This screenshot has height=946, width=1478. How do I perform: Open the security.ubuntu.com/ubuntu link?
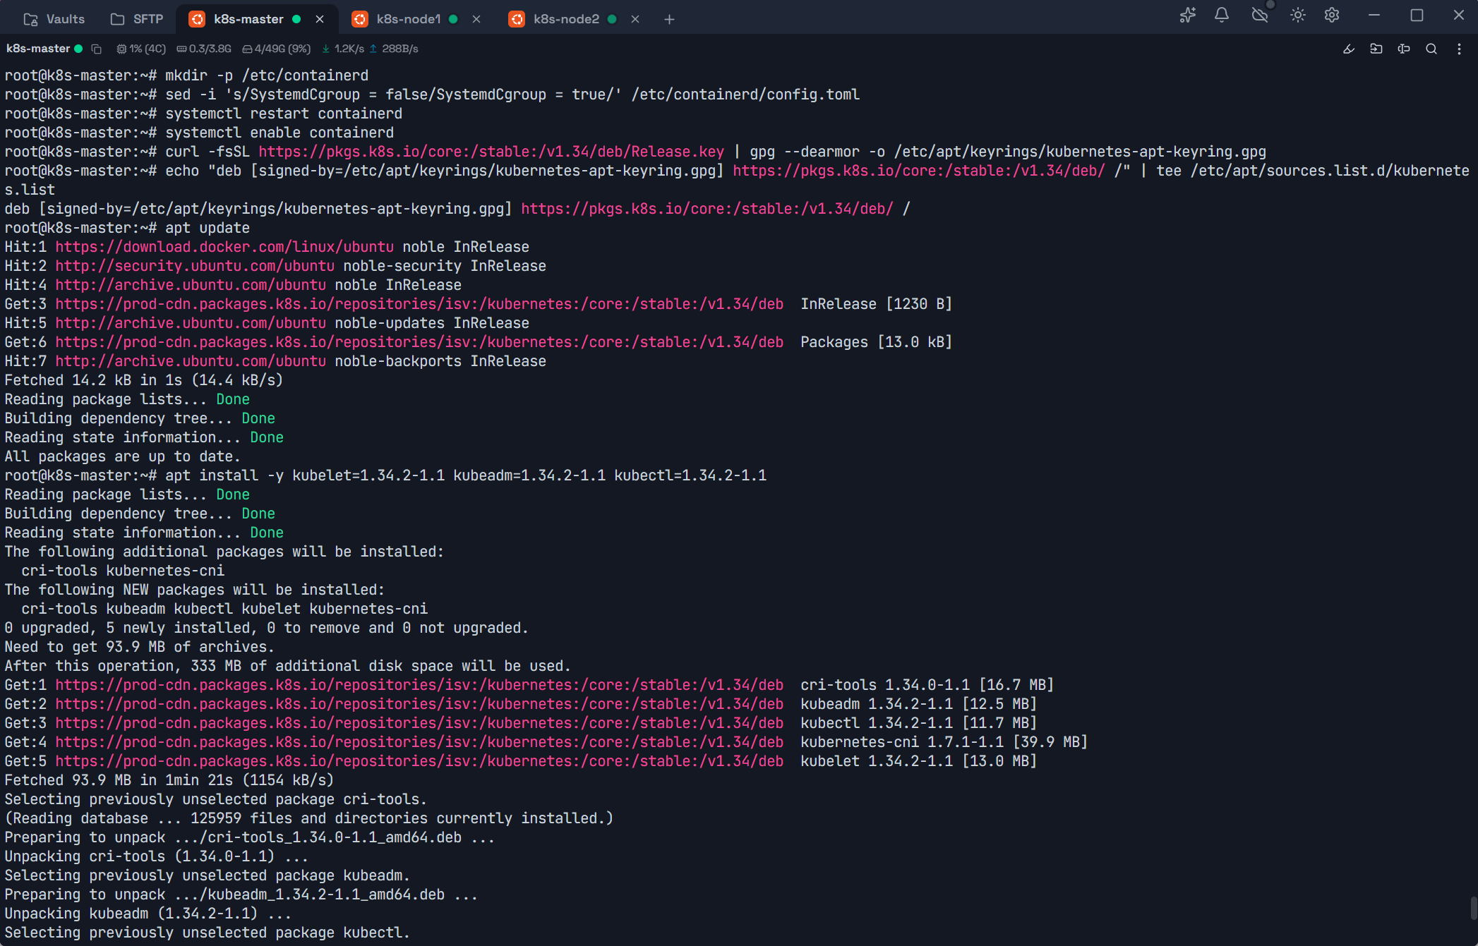coord(195,266)
